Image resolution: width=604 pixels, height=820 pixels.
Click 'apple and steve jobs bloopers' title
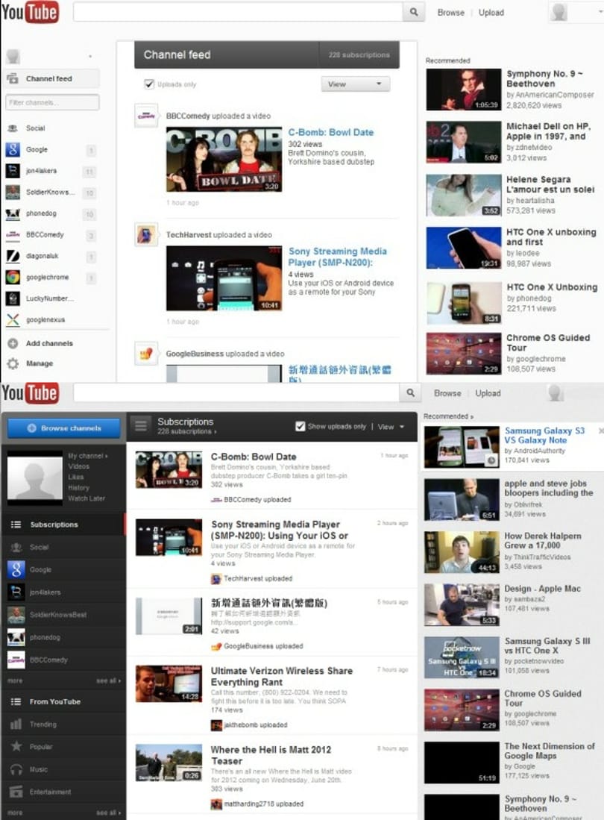[x=549, y=488]
